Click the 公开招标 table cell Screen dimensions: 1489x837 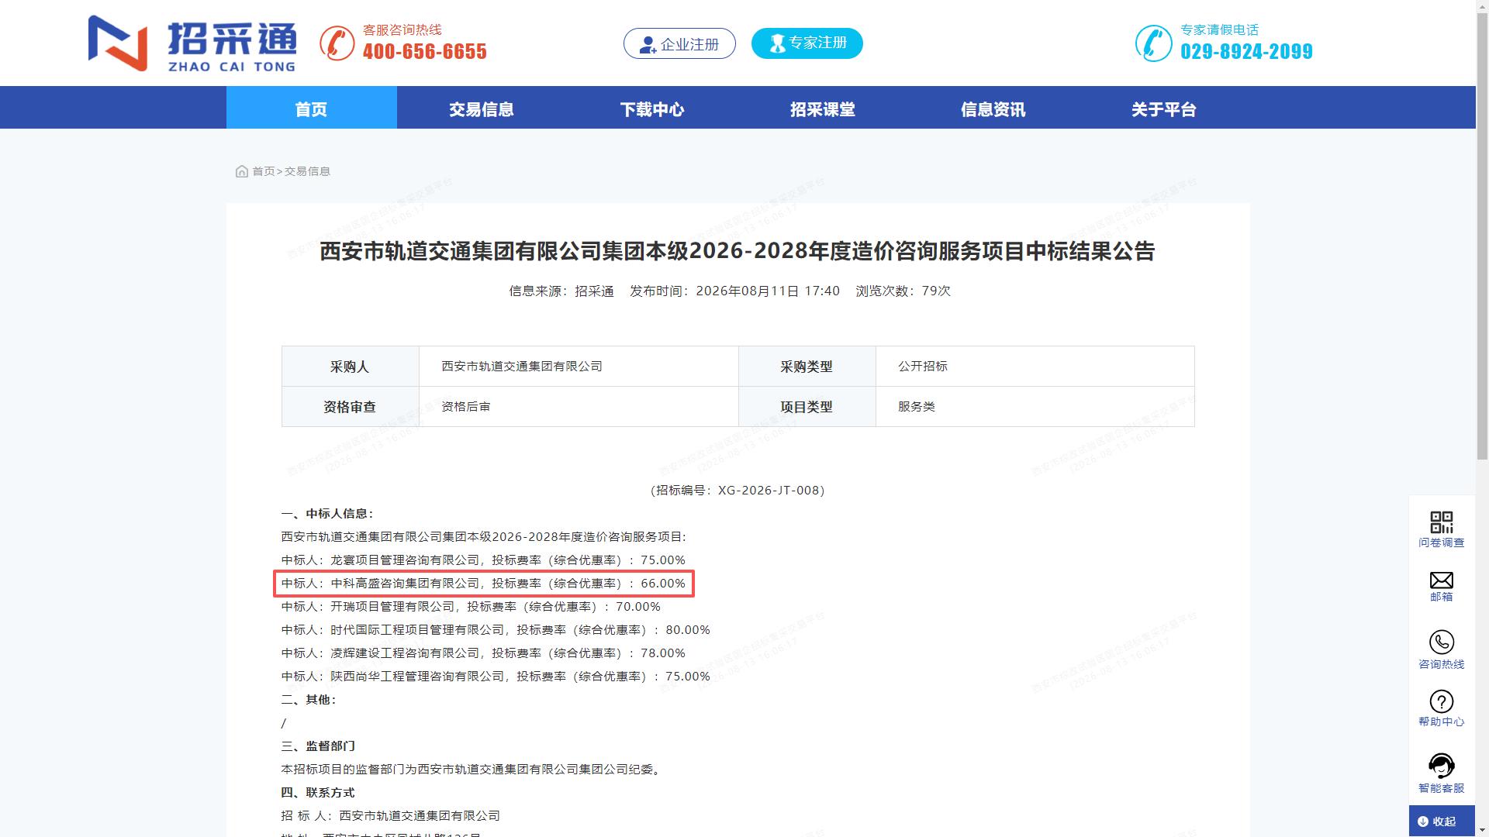[x=1035, y=367]
